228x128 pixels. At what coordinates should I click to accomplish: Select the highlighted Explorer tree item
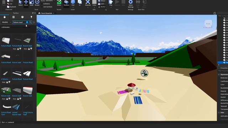(x=223, y=63)
